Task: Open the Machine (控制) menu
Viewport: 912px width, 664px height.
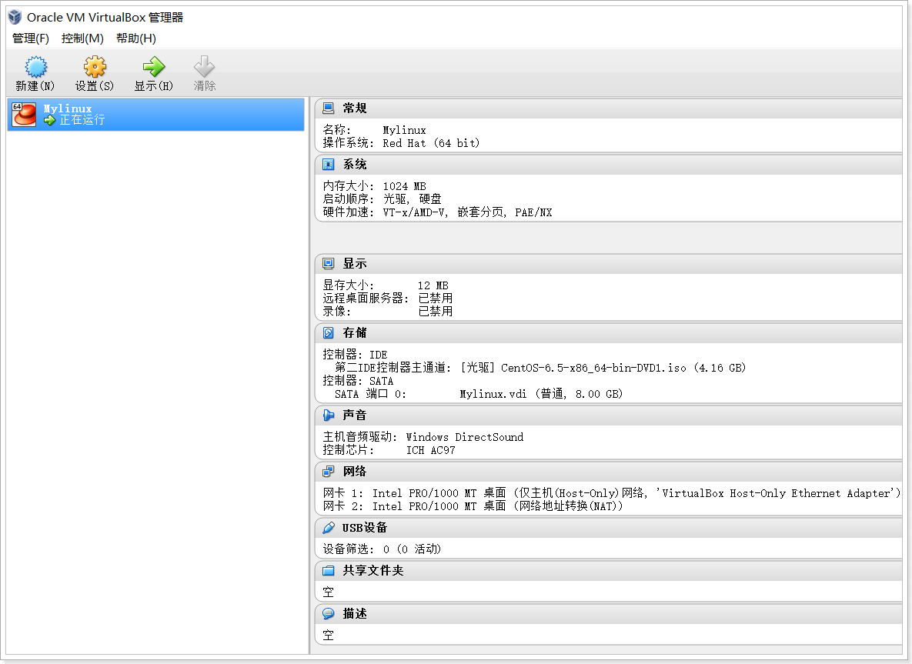Action: [x=82, y=38]
